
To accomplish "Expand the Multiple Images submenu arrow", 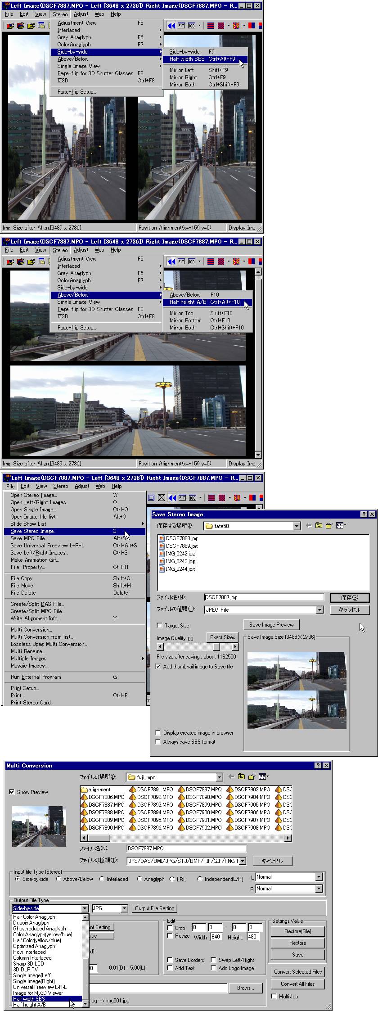I will pos(143,659).
